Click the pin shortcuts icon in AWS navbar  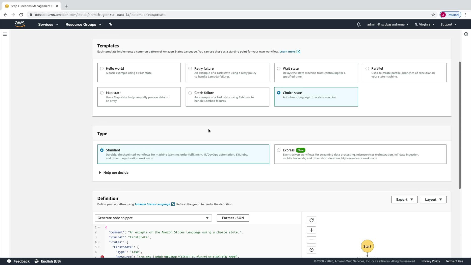[x=110, y=24]
